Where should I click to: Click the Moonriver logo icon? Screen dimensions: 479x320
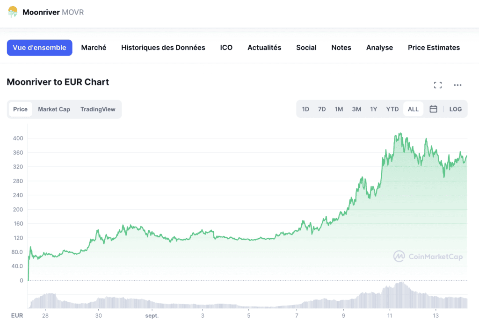click(13, 12)
